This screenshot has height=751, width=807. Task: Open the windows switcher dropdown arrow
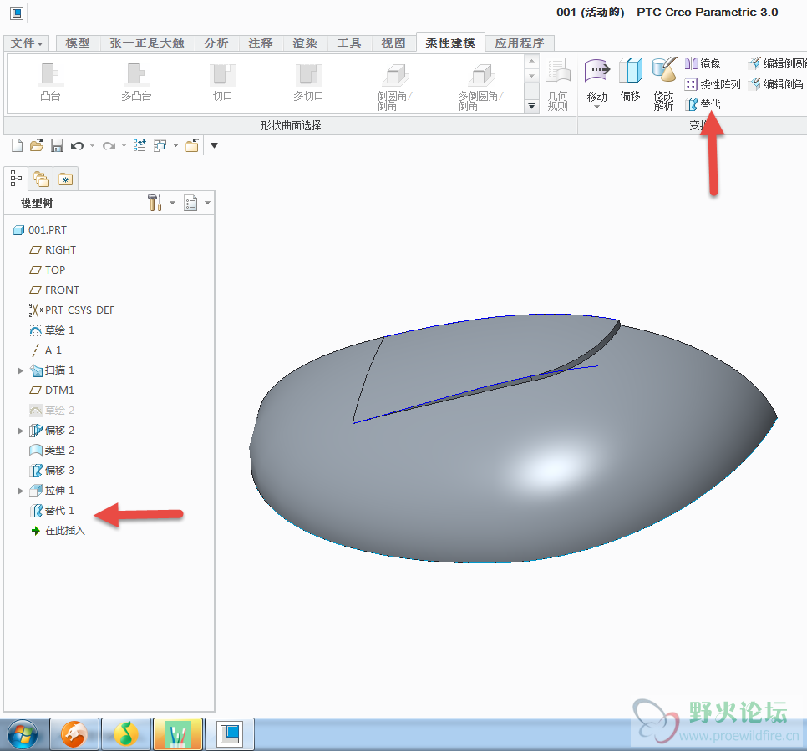[x=175, y=145]
